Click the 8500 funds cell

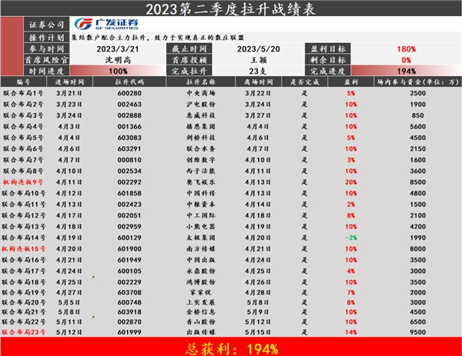click(418, 182)
